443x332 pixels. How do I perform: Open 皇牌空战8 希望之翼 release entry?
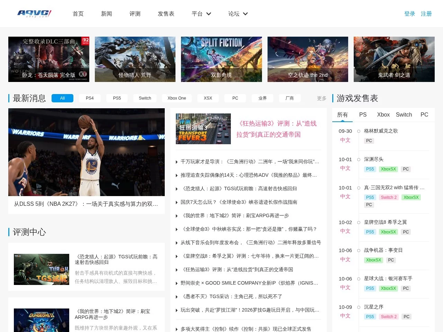click(385, 222)
